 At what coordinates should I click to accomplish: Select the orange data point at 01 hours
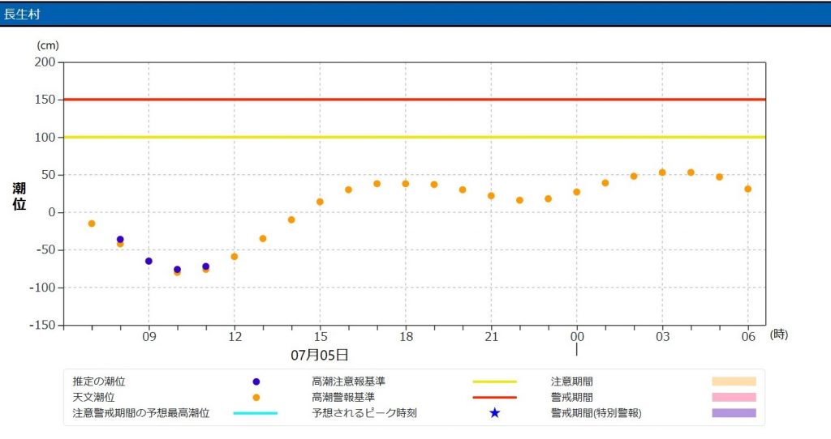(605, 183)
